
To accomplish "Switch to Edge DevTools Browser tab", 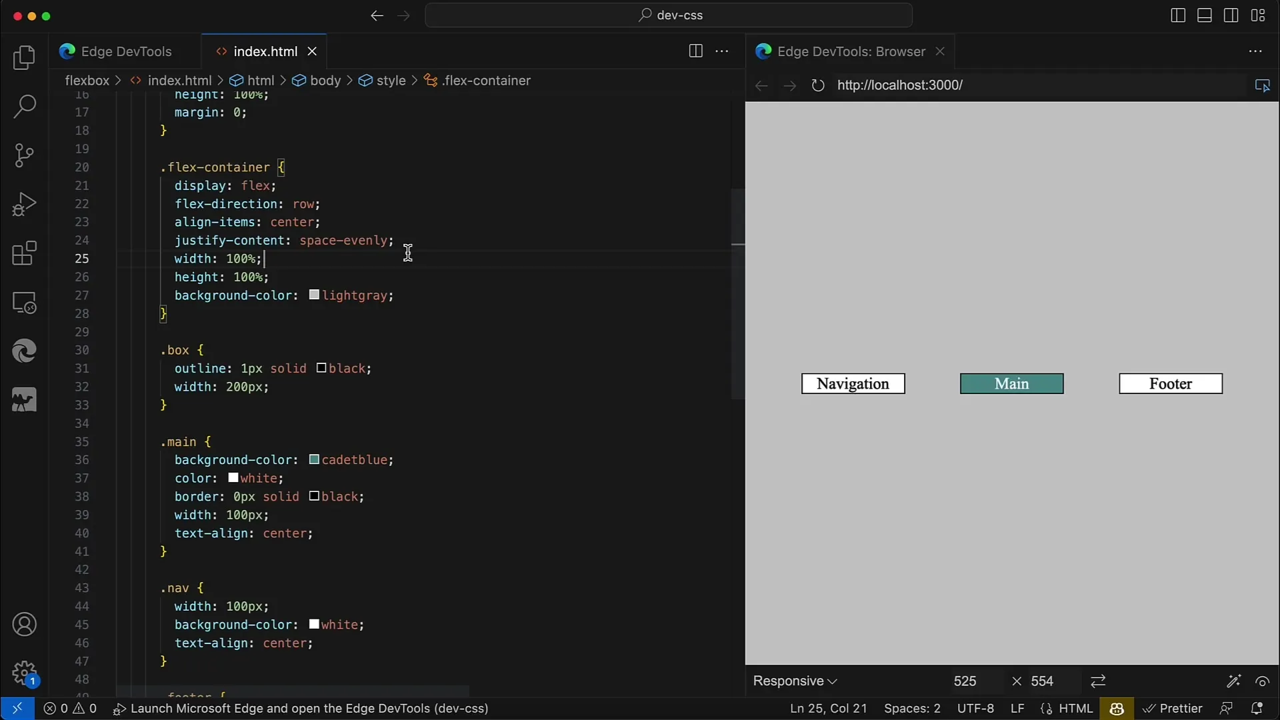I will tap(849, 51).
